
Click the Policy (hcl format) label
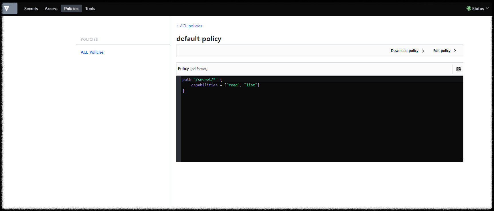(x=193, y=69)
